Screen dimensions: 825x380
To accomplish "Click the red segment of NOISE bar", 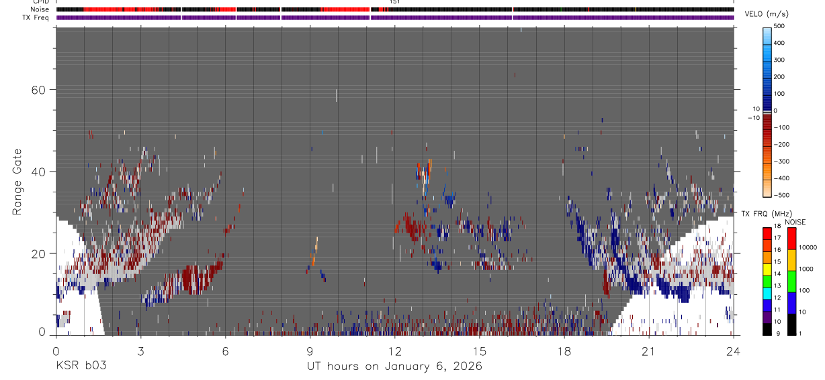I will (x=792, y=239).
